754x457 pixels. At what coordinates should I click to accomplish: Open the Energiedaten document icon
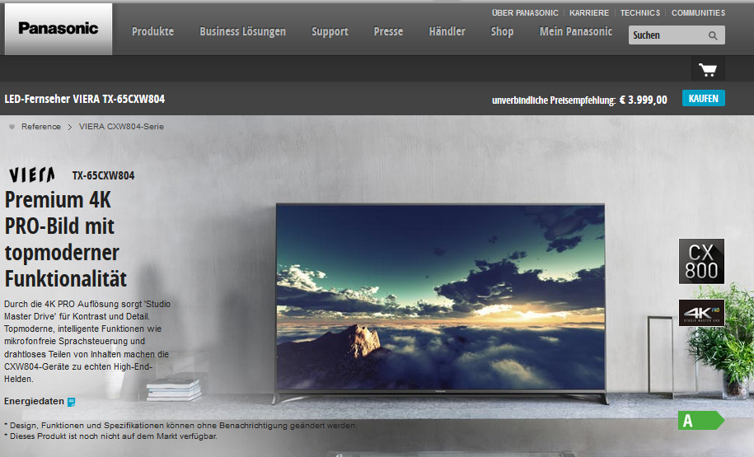coord(71,402)
